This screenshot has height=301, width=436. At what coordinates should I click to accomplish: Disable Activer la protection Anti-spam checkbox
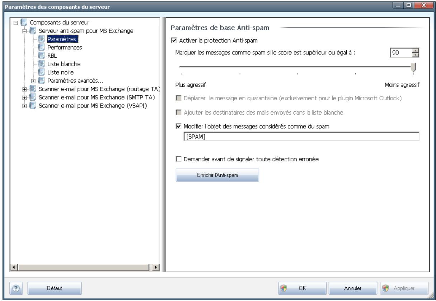pyautogui.click(x=174, y=40)
